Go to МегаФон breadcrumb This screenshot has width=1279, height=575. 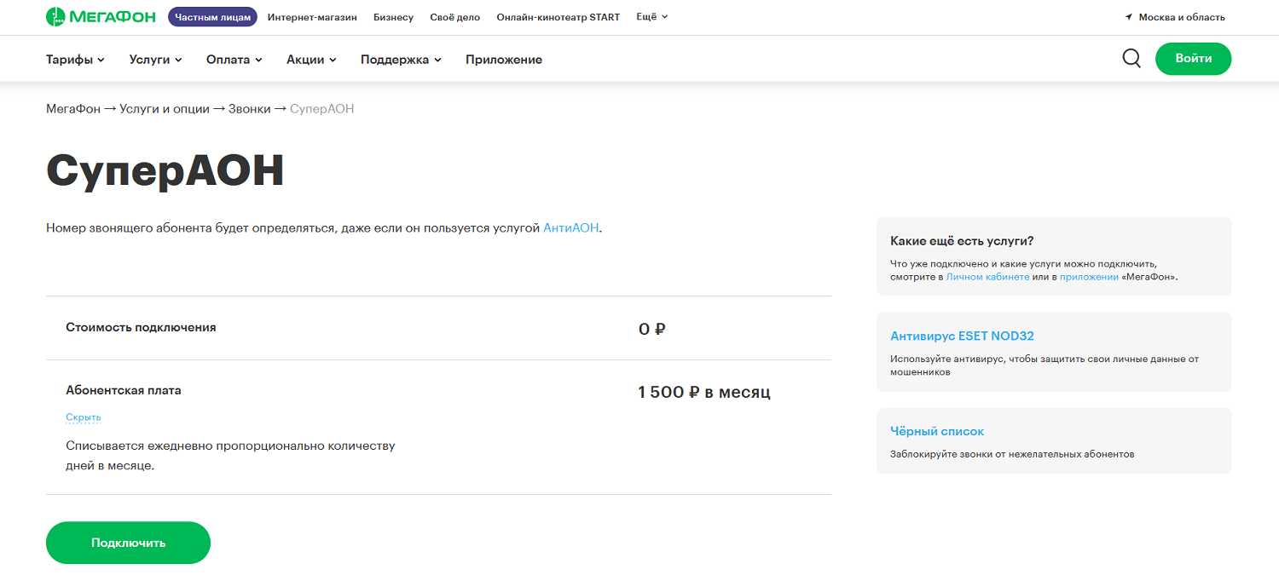73,109
